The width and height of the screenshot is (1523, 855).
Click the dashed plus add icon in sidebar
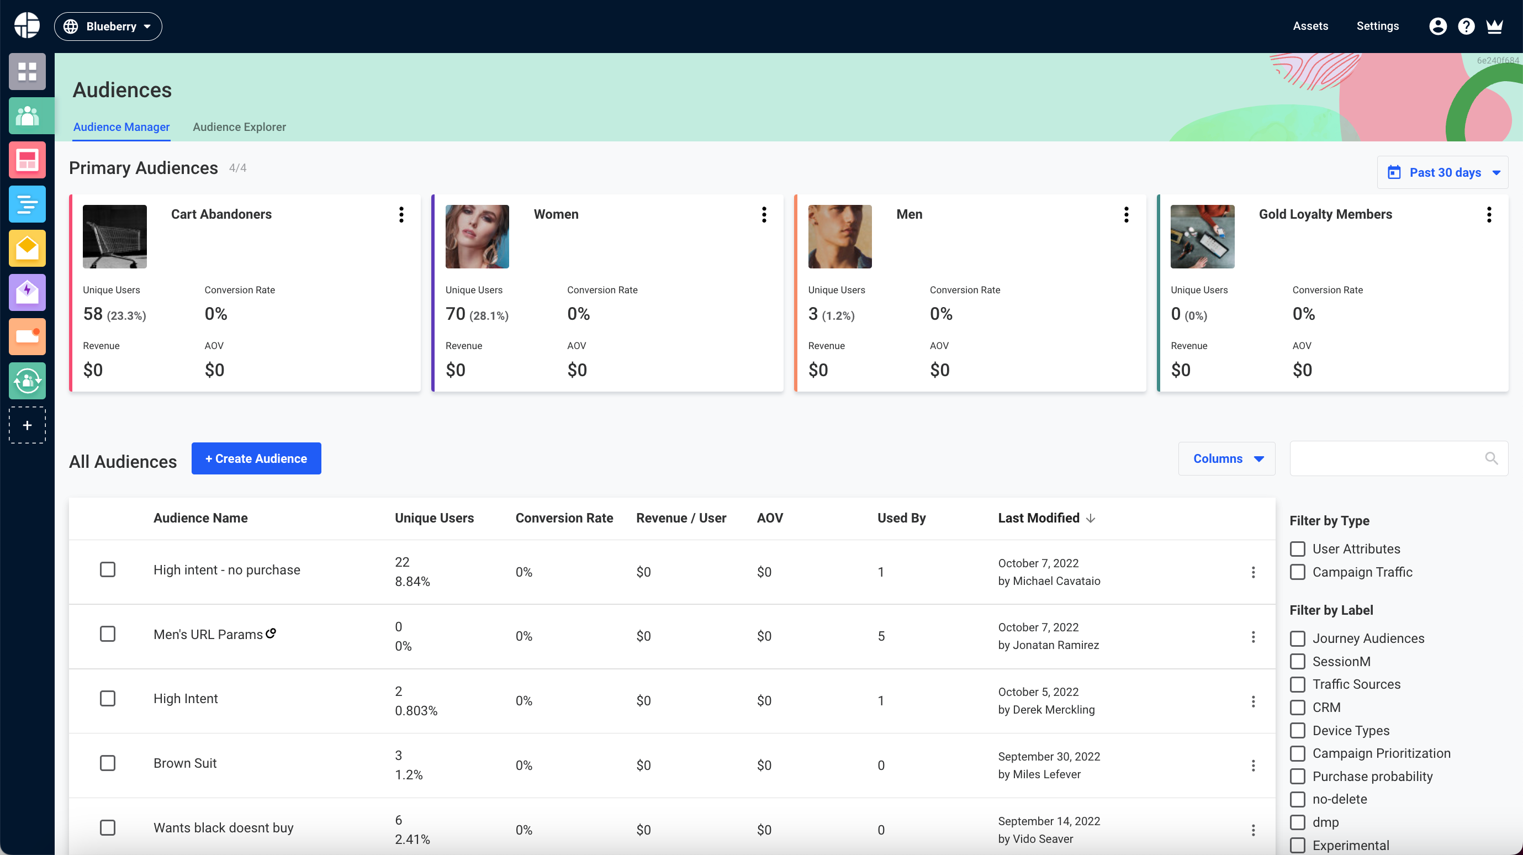[x=27, y=425]
